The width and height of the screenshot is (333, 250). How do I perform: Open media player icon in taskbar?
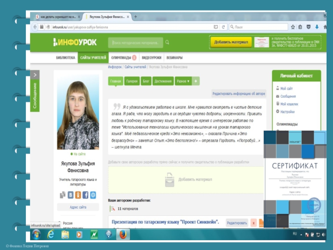(79, 235)
